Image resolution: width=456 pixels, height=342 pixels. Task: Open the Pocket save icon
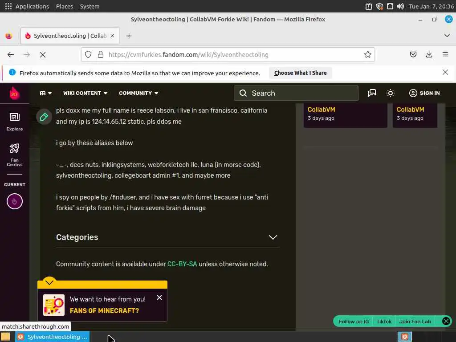tap(413, 54)
